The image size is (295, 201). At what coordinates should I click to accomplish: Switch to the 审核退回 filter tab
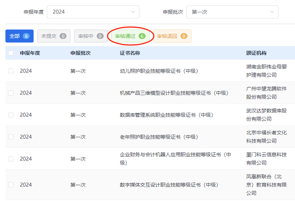[172, 36]
